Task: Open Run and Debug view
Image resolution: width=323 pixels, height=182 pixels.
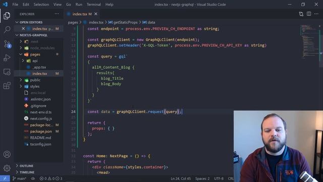Action: point(7,58)
